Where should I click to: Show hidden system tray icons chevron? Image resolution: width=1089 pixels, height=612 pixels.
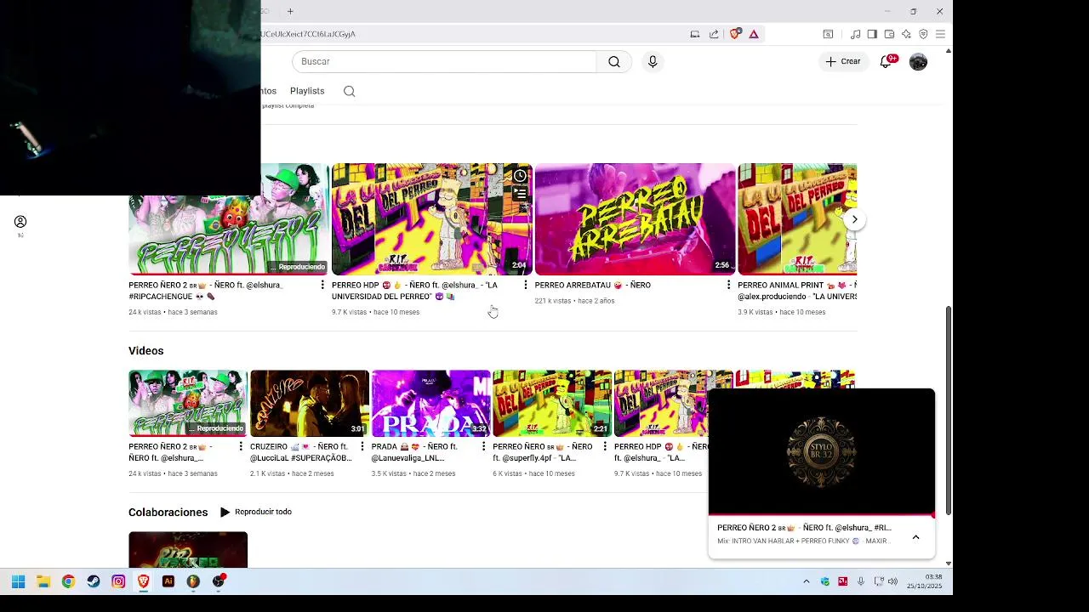coord(807,581)
